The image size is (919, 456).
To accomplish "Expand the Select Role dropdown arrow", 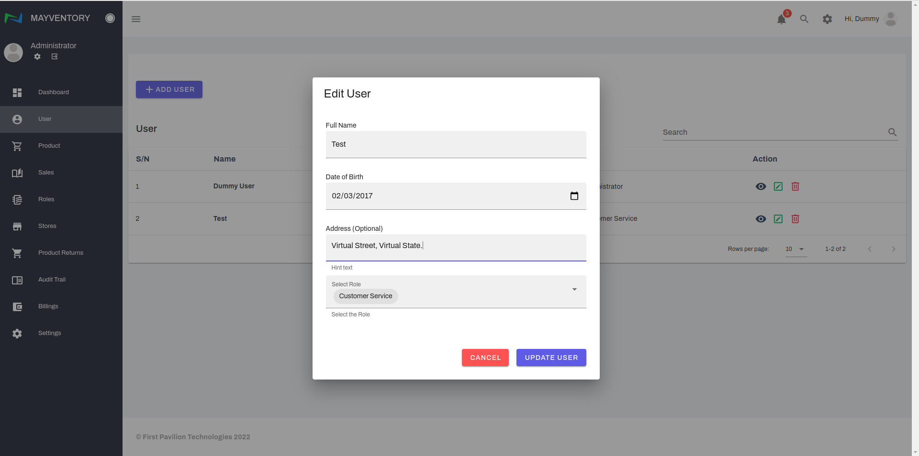I will pyautogui.click(x=574, y=290).
